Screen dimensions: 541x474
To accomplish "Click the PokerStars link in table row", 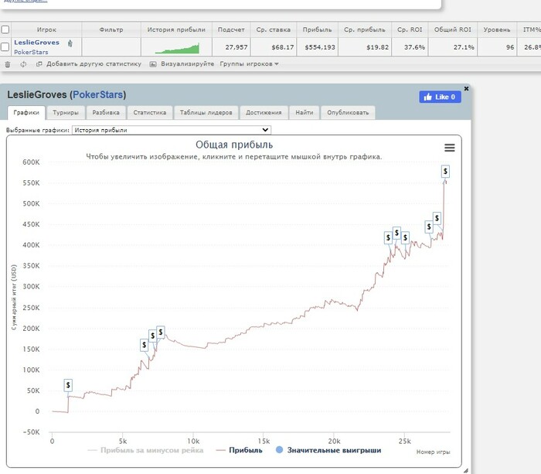I will pyautogui.click(x=31, y=52).
